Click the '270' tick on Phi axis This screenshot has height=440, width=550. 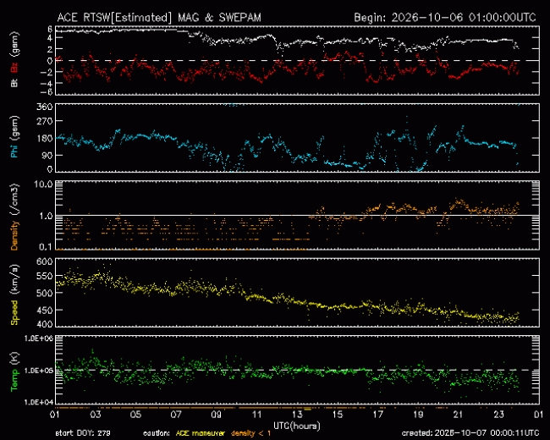[45, 121]
